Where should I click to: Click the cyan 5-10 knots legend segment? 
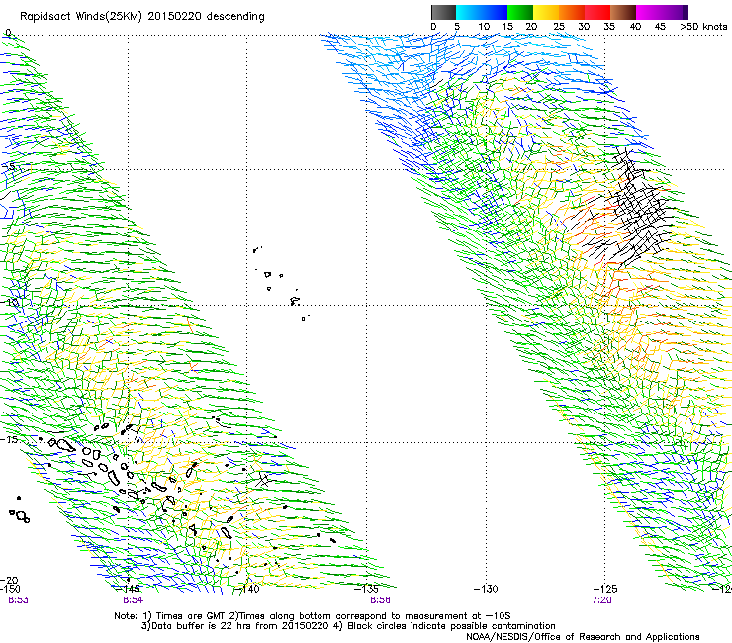click(x=469, y=12)
